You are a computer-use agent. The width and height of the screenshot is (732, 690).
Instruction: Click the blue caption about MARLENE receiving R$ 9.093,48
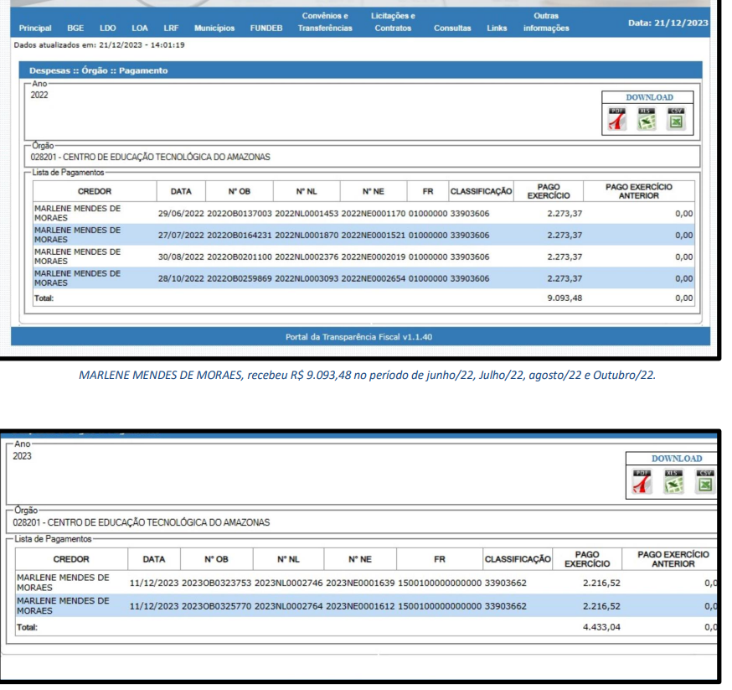coord(367,375)
